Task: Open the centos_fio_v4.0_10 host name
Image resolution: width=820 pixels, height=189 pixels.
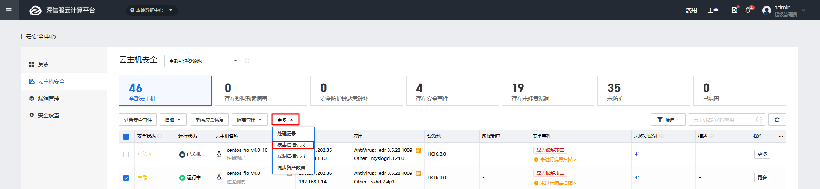Action: 247,150
